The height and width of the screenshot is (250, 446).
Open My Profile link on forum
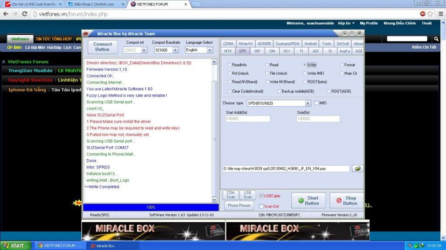pyautogui.click(x=368, y=23)
